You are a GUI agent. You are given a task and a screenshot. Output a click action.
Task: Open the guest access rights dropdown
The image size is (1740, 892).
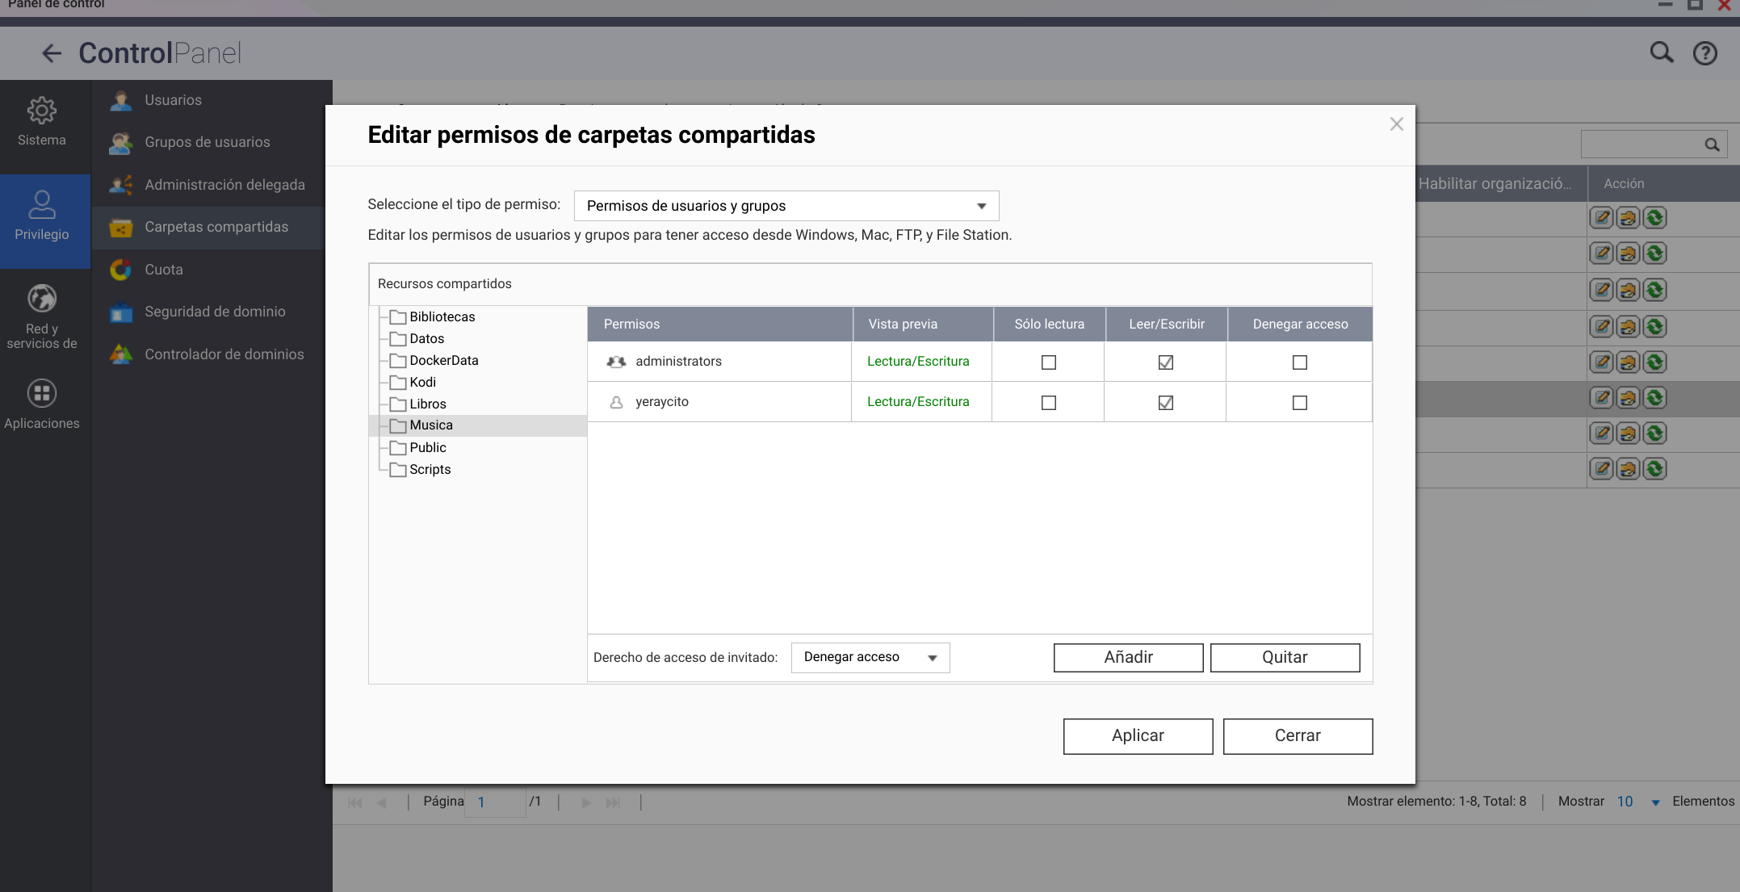point(870,657)
